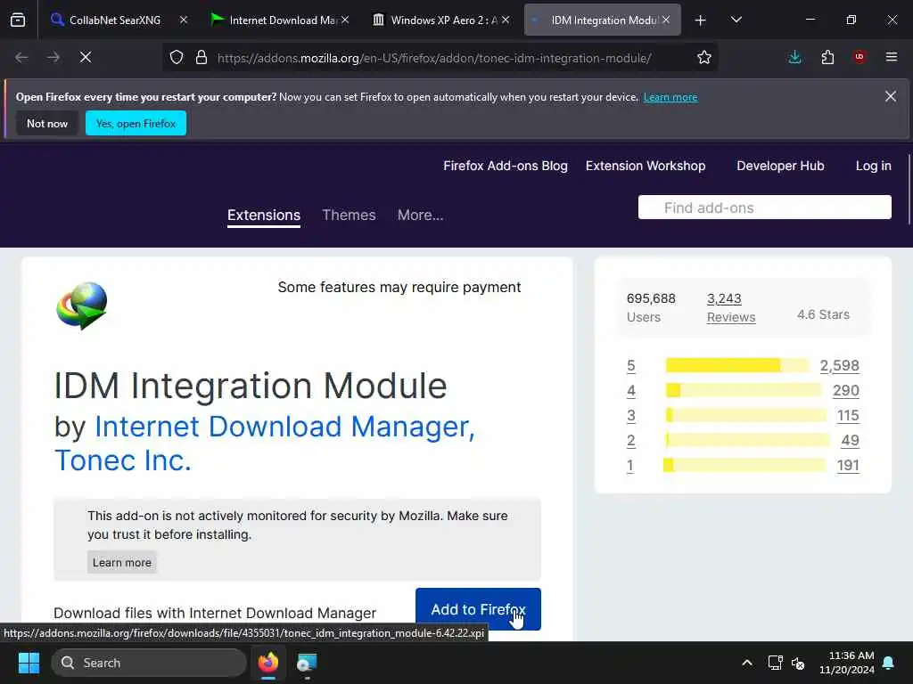Open Extension Workshop link

[646, 166]
